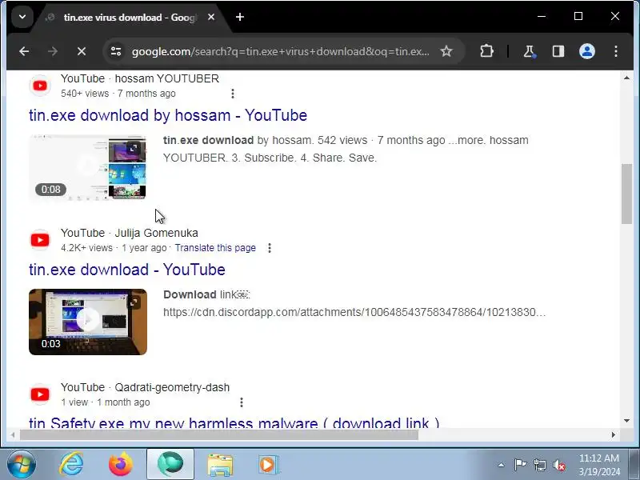Close the tin.exe virus download tab
This screenshot has width=640, height=480.
click(211, 17)
